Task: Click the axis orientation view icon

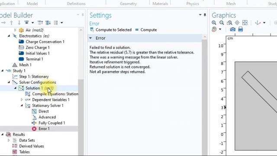Action: 258,23
